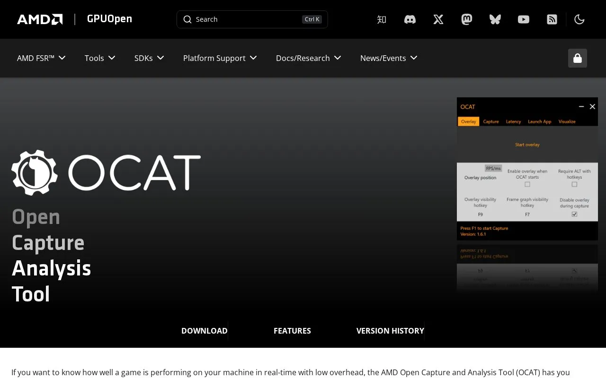Click the lock icon button
This screenshot has width=606, height=378.
point(578,58)
